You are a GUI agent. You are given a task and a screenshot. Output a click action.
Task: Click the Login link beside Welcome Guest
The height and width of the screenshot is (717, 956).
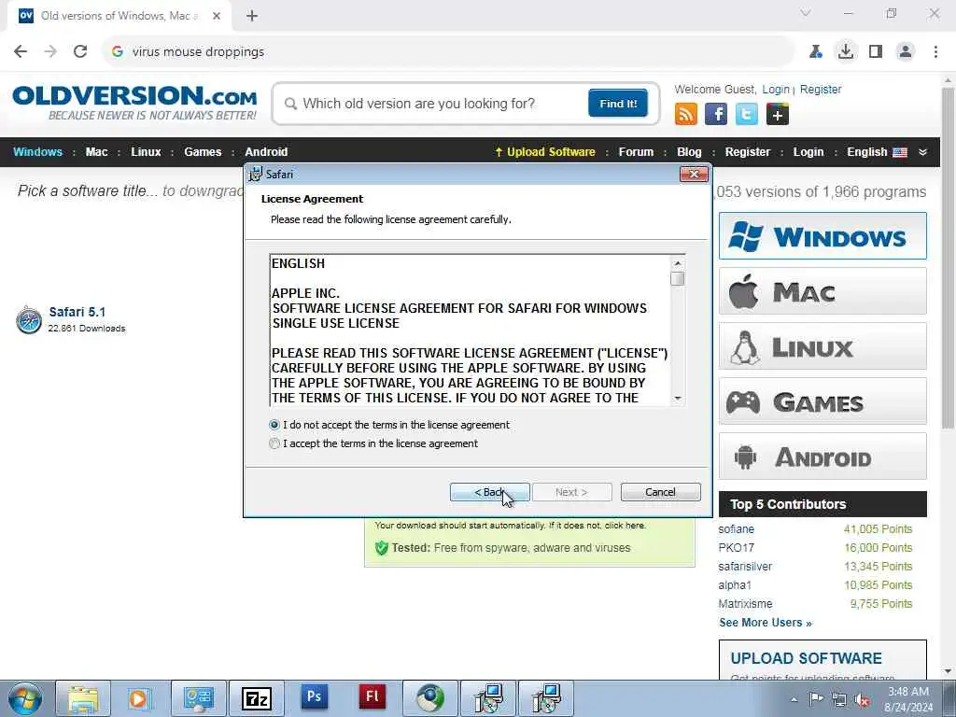coord(776,90)
